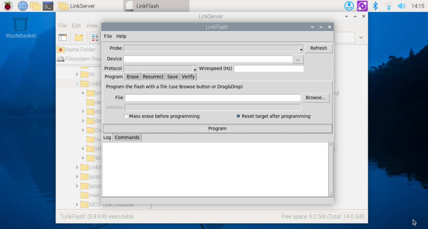Launch the web browser globe icon
Image resolution: width=428 pixels, height=229 pixels.
[x=23, y=6]
